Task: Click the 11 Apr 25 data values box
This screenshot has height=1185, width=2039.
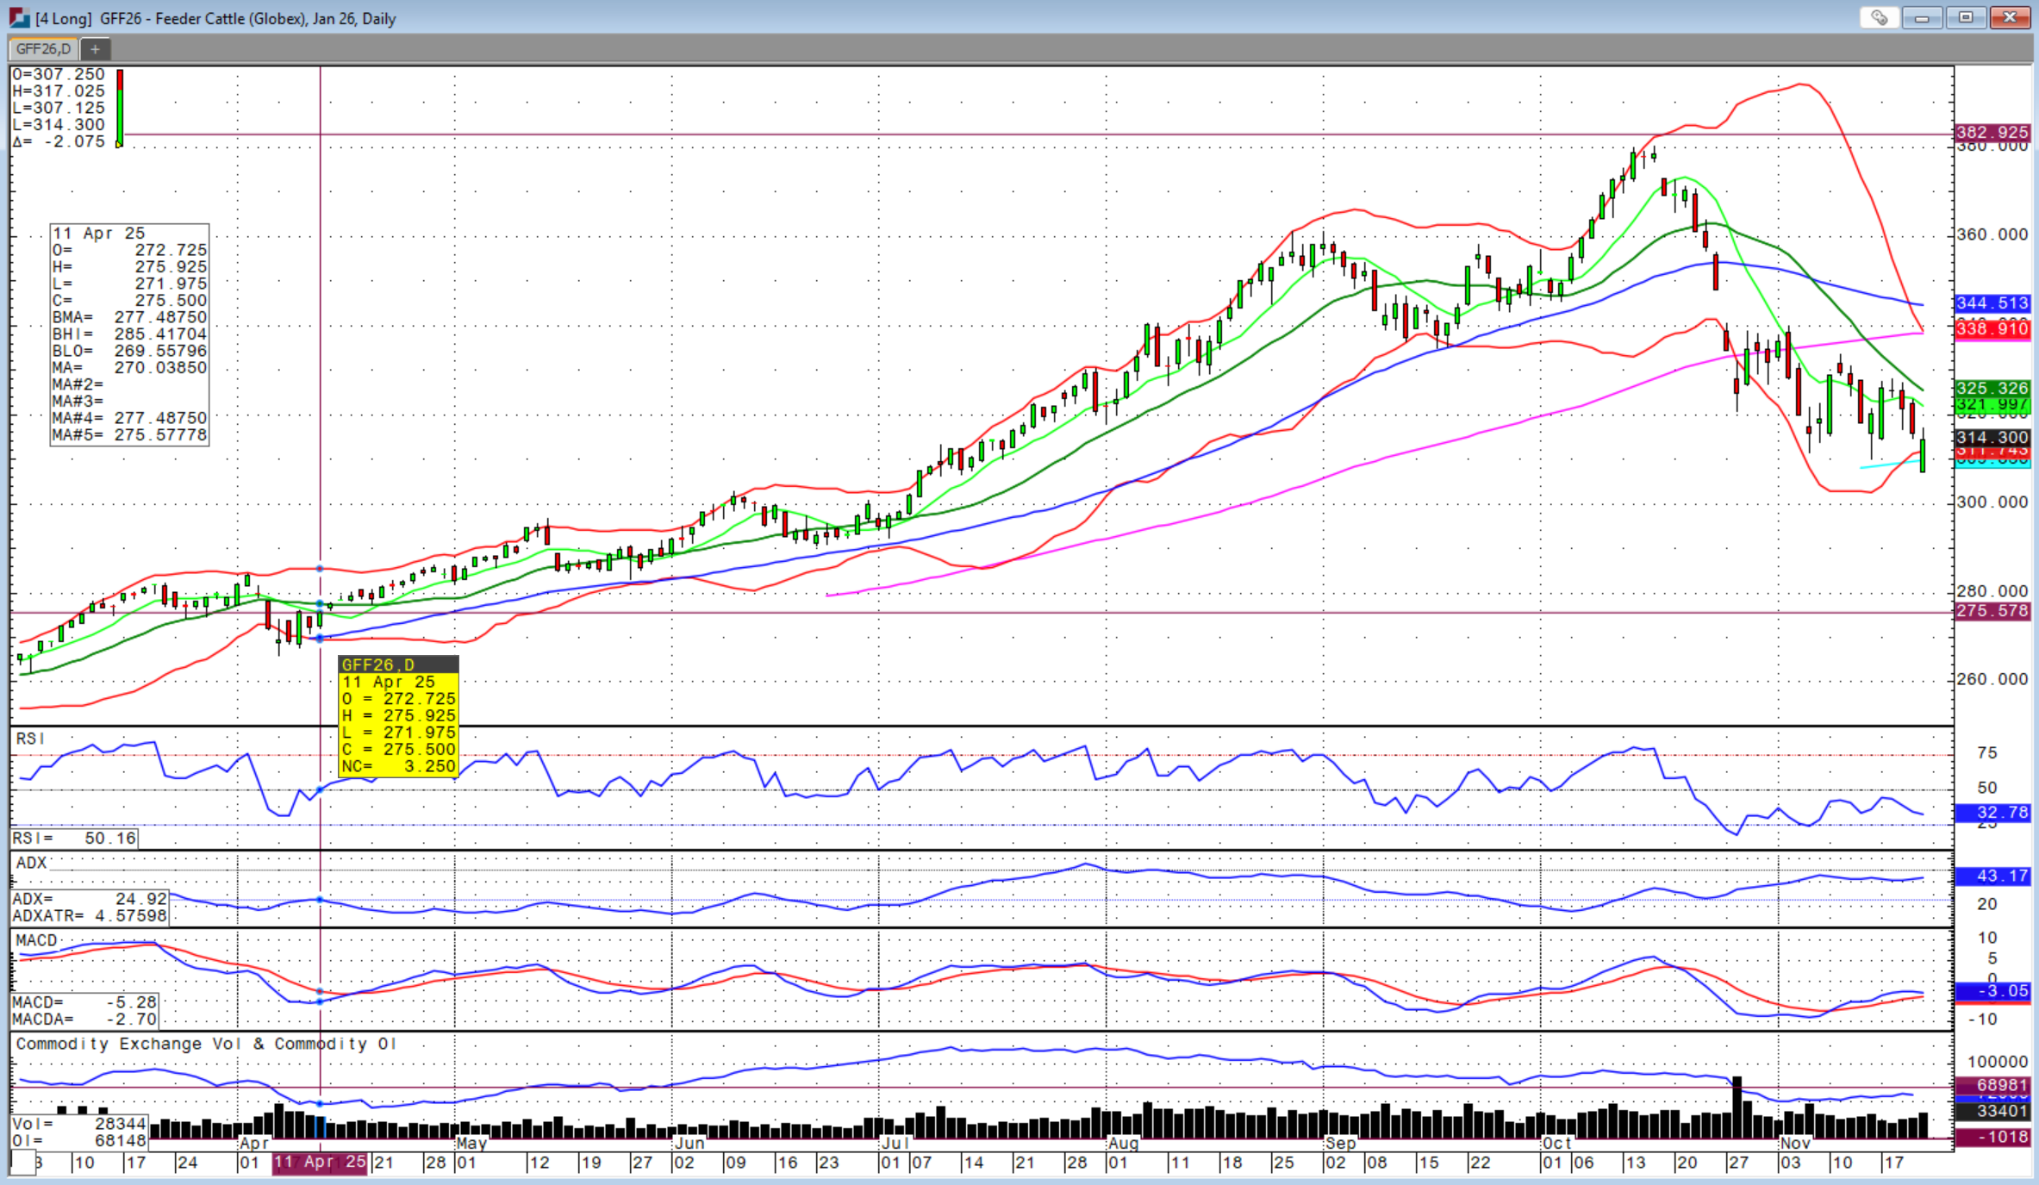Action: pos(129,334)
